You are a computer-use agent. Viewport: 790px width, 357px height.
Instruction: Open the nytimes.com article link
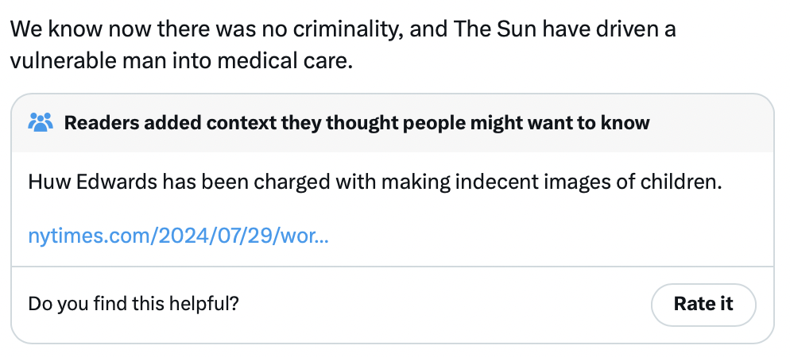pos(178,236)
